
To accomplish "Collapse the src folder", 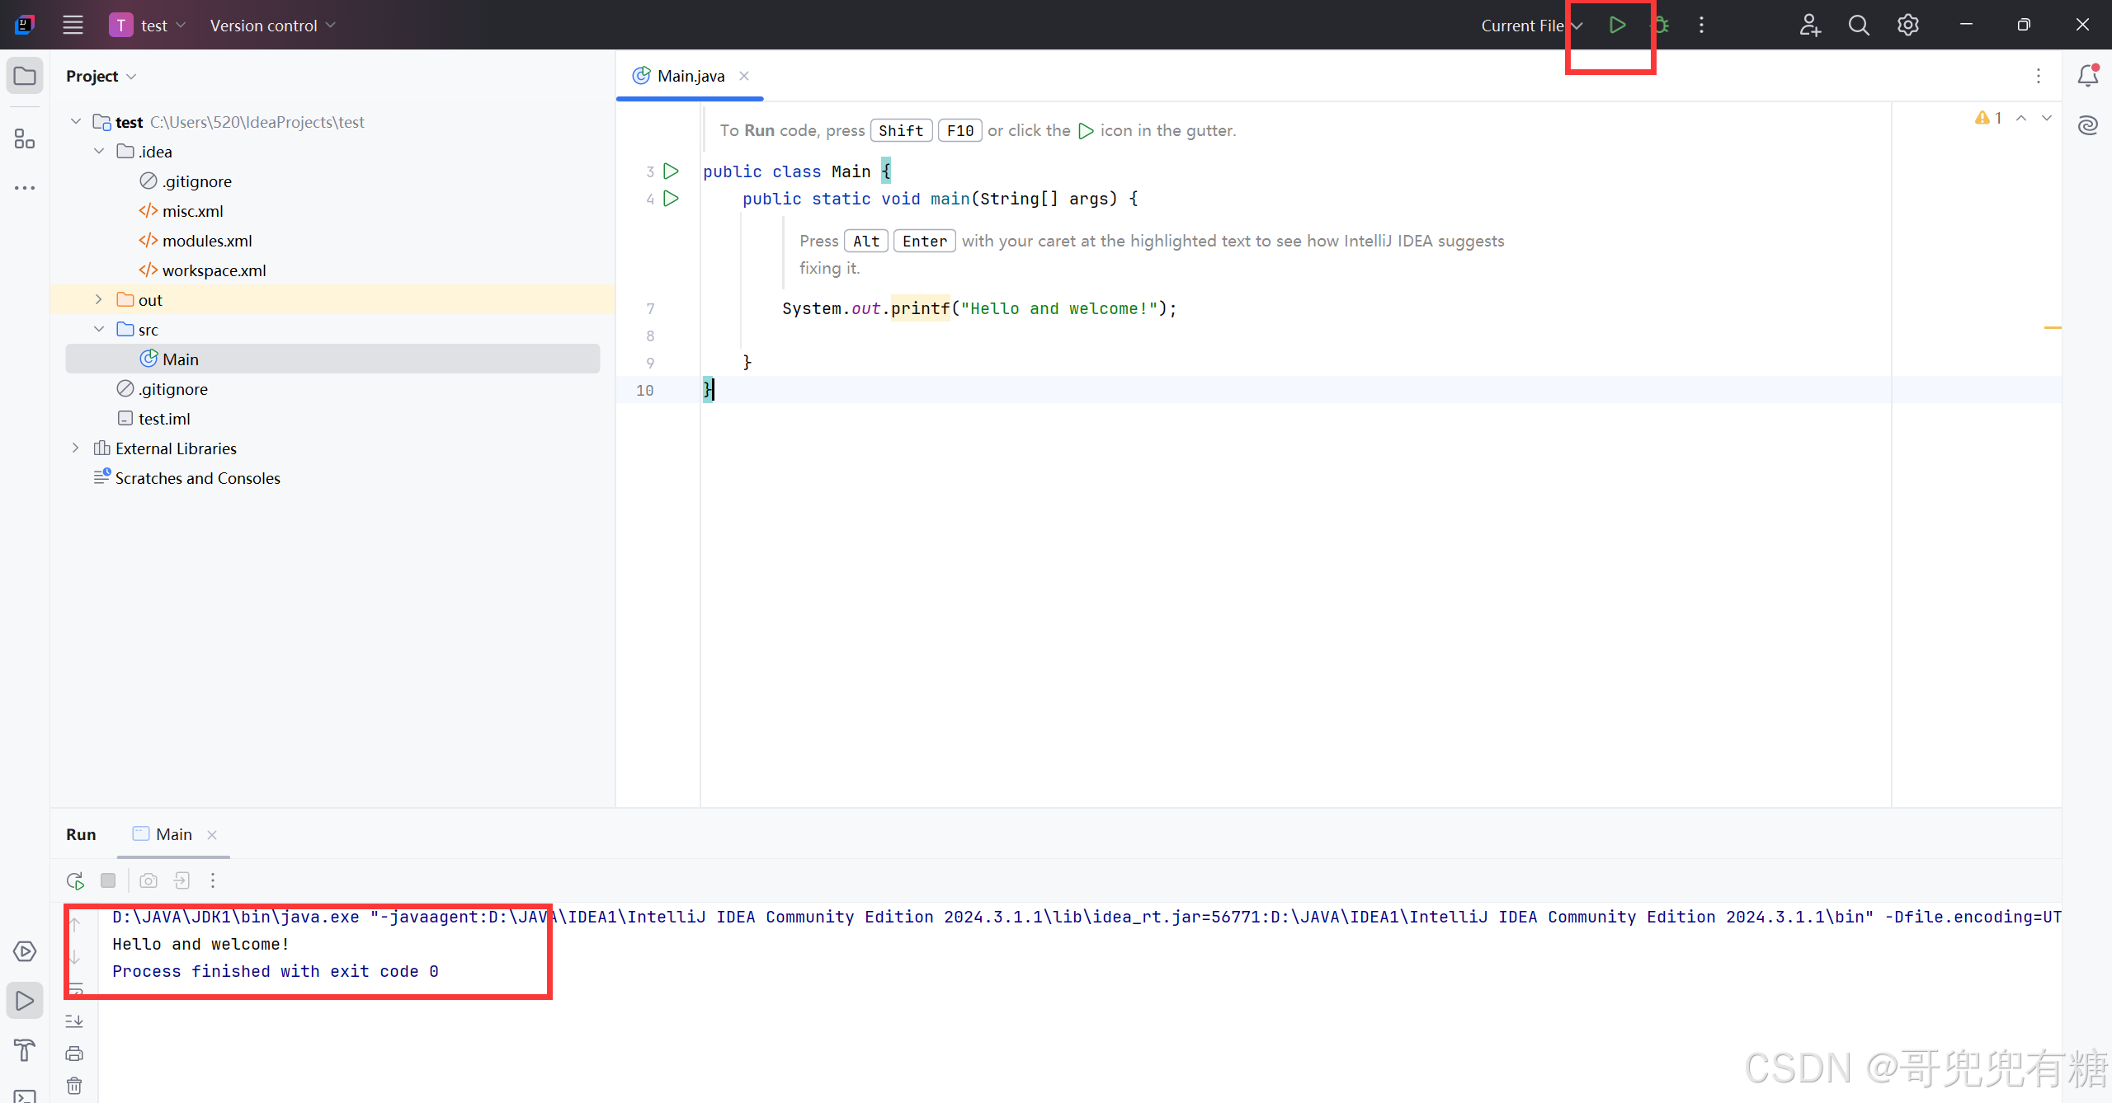I will pos(99,330).
